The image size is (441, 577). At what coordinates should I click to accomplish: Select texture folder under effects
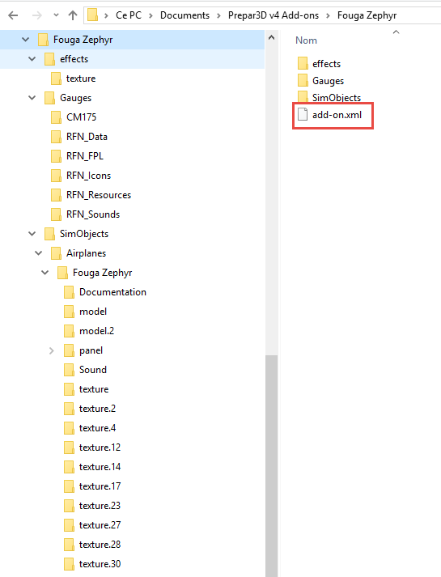click(x=81, y=78)
